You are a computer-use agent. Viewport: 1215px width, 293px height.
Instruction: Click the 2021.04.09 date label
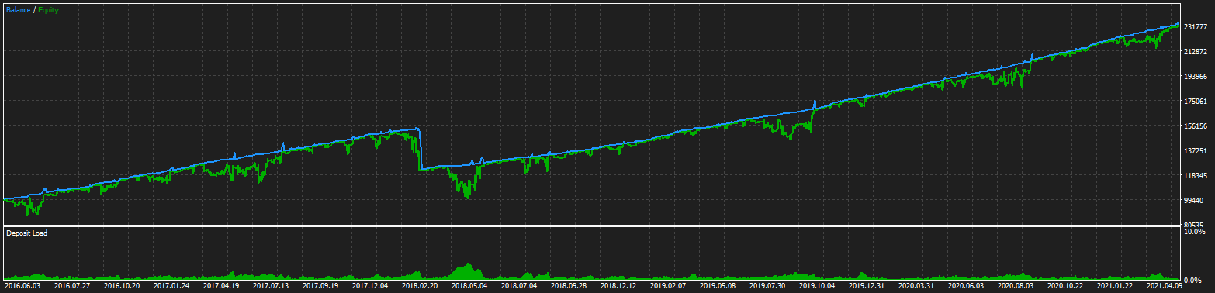point(1165,286)
